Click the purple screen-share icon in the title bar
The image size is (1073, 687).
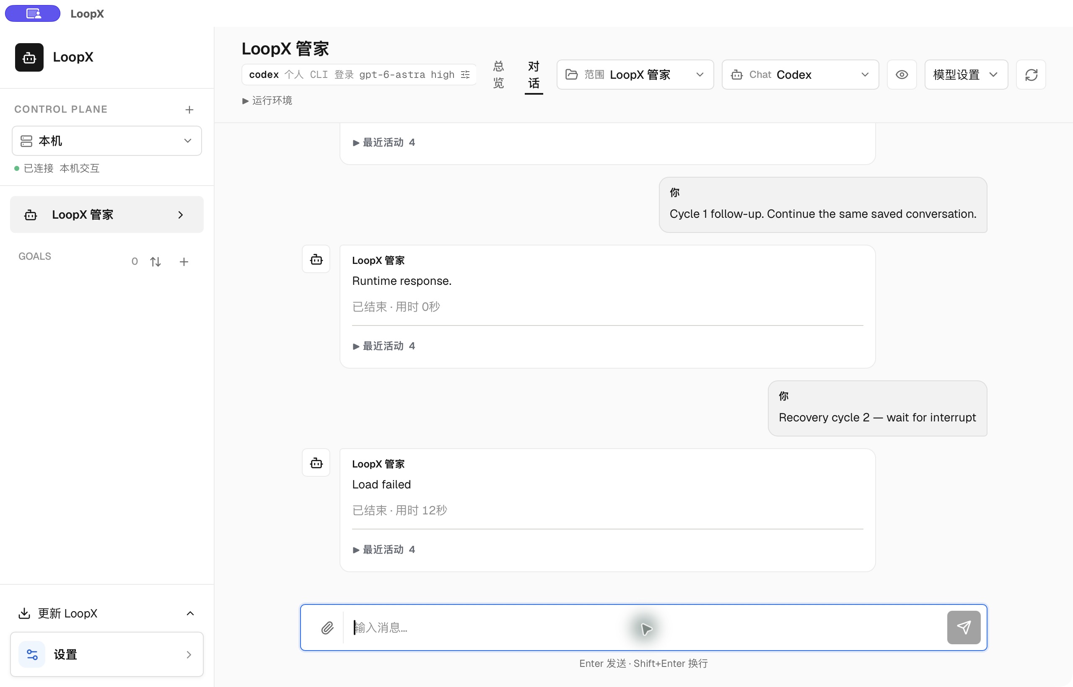pyautogui.click(x=33, y=13)
